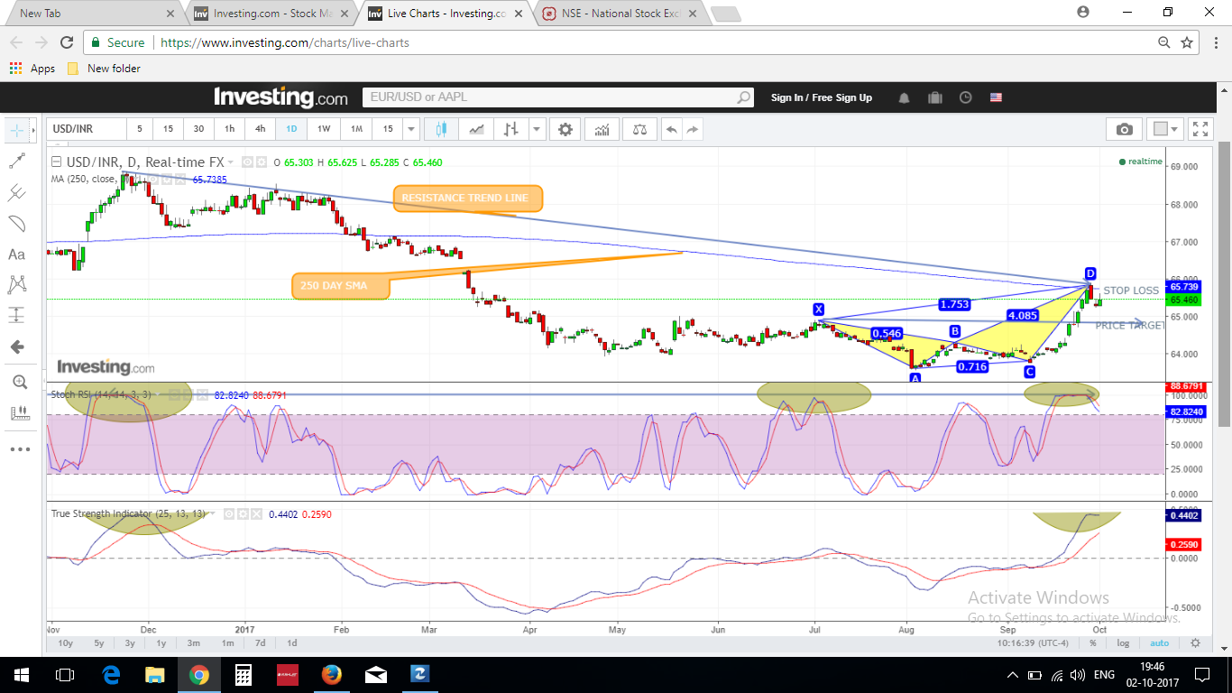Open the indicators menu
Viewport: 1232px width, 693px height.
pos(602,129)
